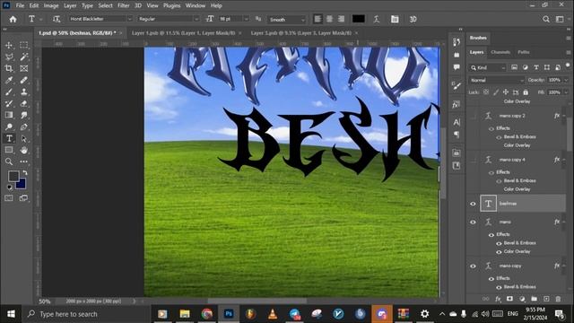The image size is (574, 323).
Task: Open the anti-aliasing Smooth dropdown
Action: point(287,20)
